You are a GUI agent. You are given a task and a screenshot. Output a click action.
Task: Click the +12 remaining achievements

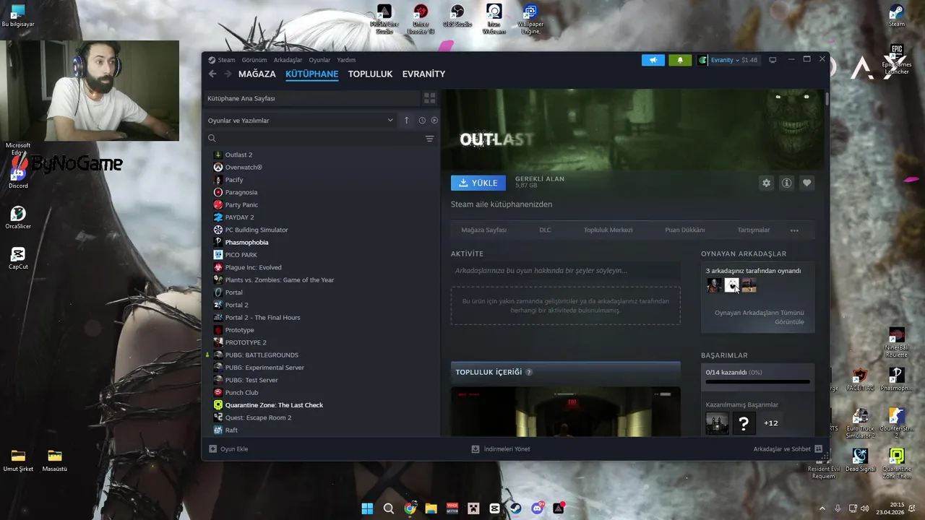[x=771, y=423]
